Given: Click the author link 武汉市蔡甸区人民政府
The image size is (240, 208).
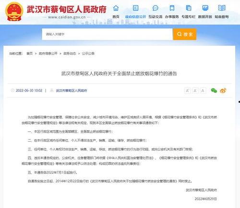Looking at the screenshot, I should [72, 91].
